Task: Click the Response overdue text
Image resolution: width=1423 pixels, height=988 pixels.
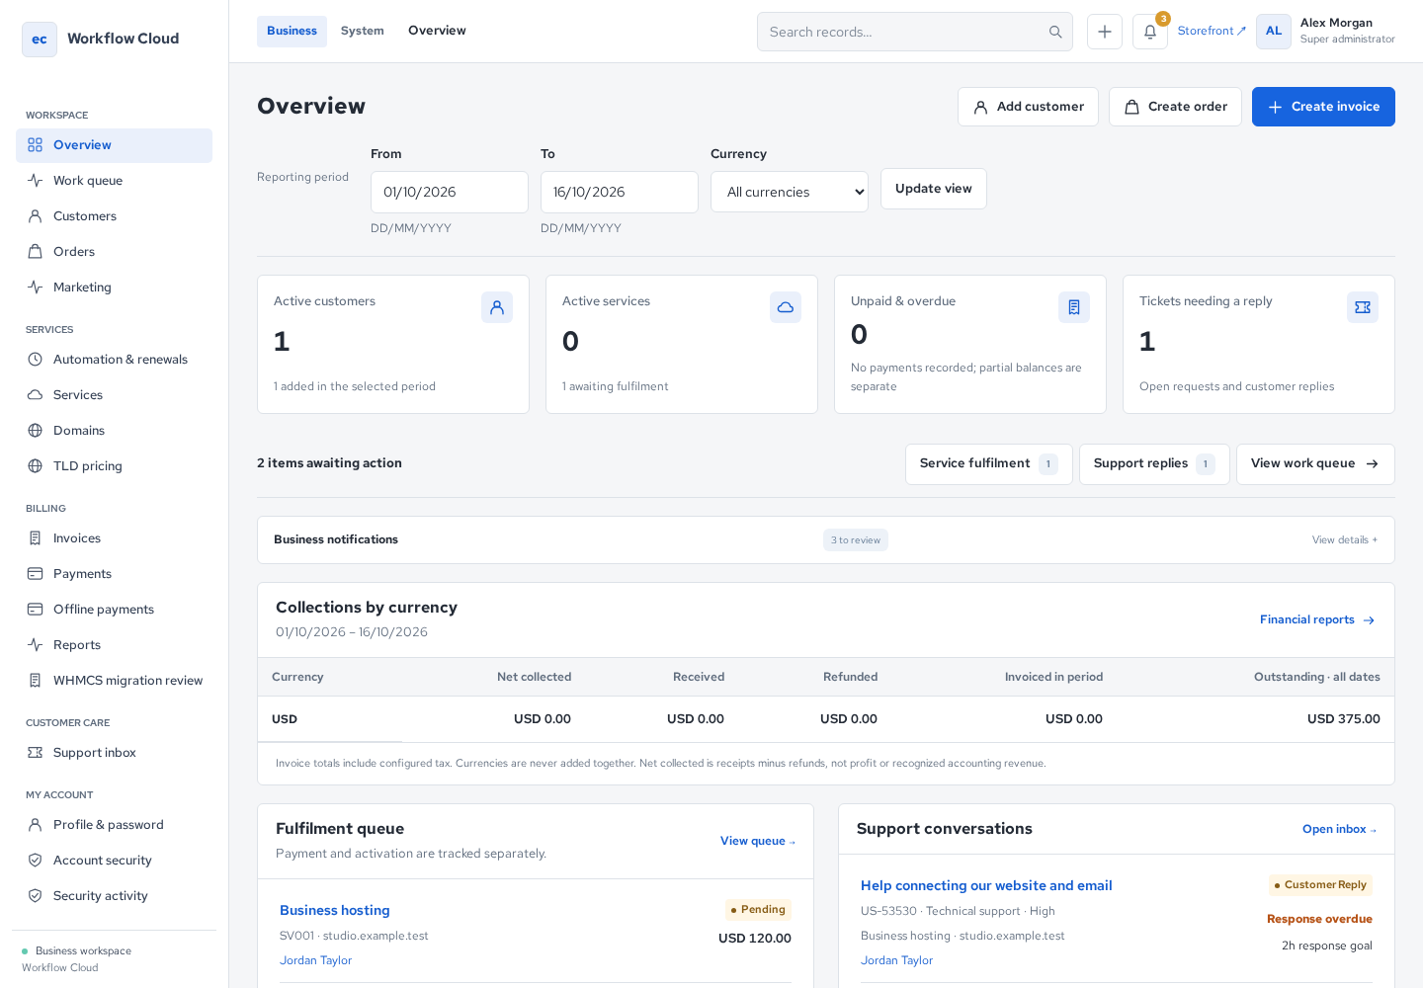Action: tap(1319, 920)
